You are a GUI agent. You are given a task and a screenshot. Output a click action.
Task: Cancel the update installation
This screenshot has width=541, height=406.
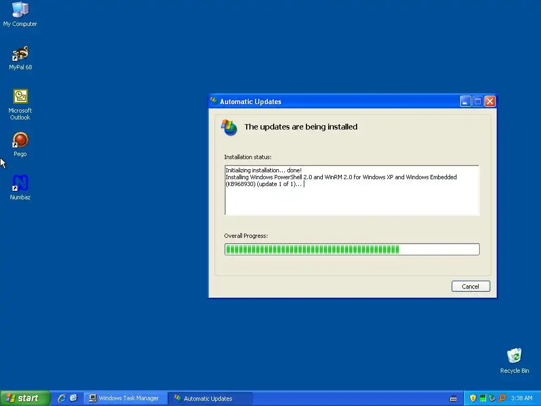pyautogui.click(x=471, y=286)
